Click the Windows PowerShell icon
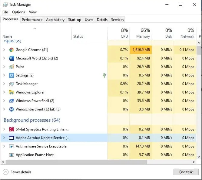Viewport: 202px width, 180px height. tap(12, 101)
